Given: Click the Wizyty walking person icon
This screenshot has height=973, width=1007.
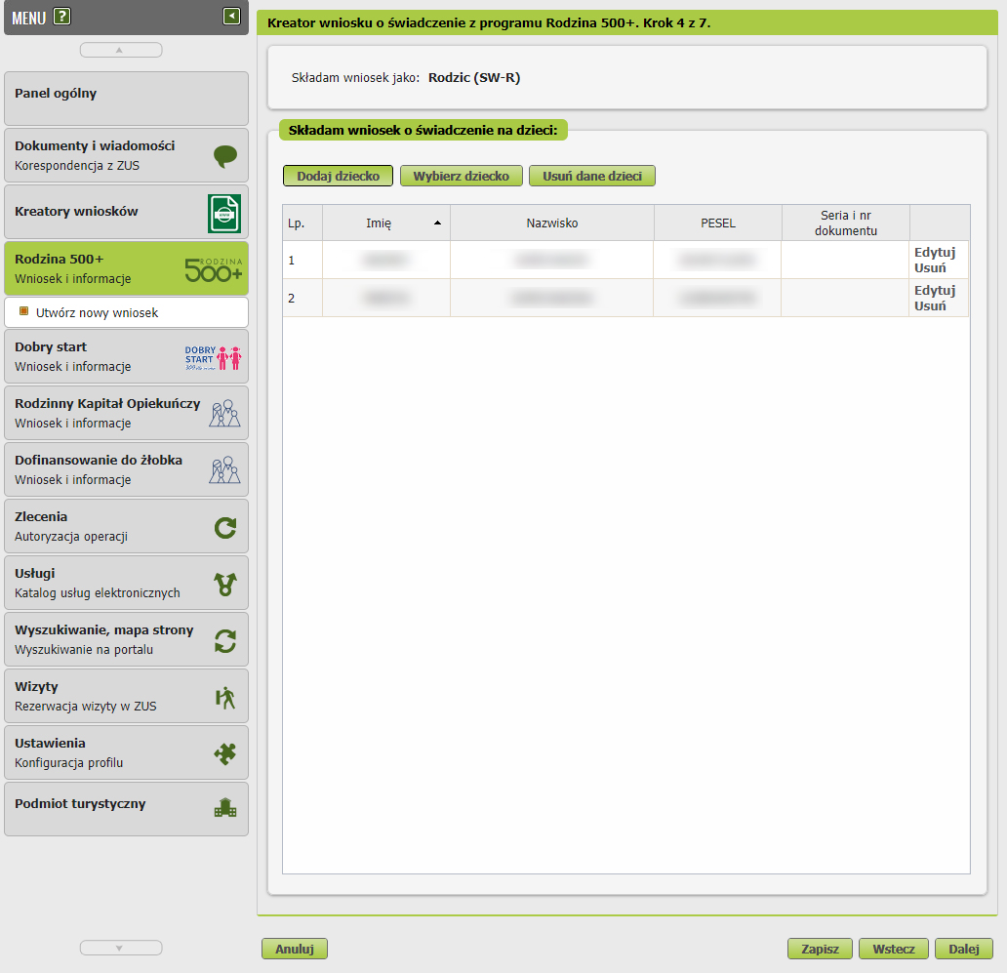Looking at the screenshot, I should pyautogui.click(x=225, y=698).
